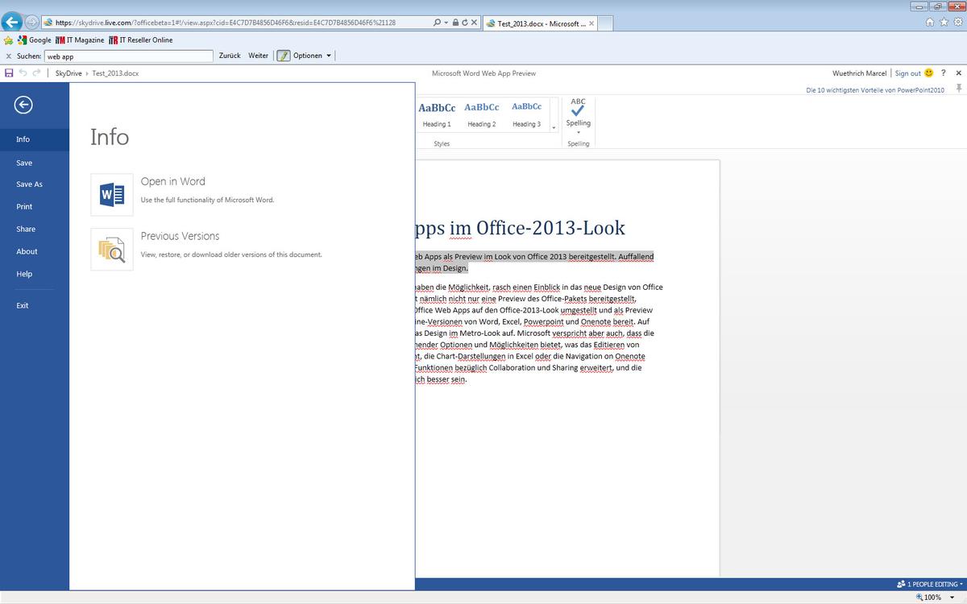Screen dimensions: 967x604
Task: Click the Spelling ABC checkmark icon
Action: tap(578, 107)
